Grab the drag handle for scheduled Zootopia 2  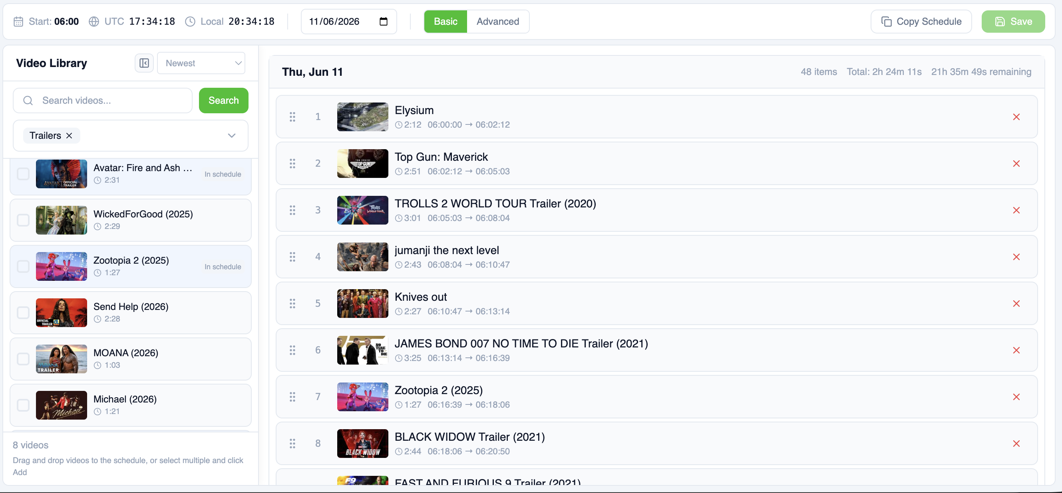point(292,397)
